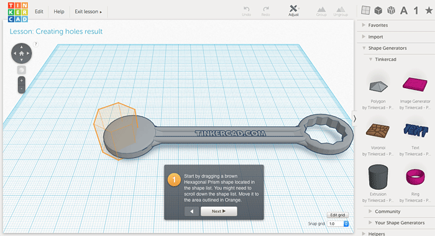Rotate view down with arrow
Screen dimensions: 435x236
(21, 60)
